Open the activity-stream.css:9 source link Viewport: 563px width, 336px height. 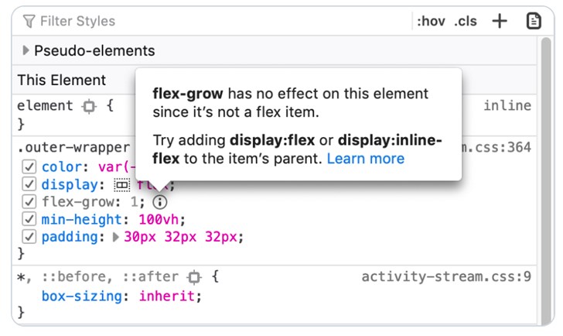pos(445,277)
